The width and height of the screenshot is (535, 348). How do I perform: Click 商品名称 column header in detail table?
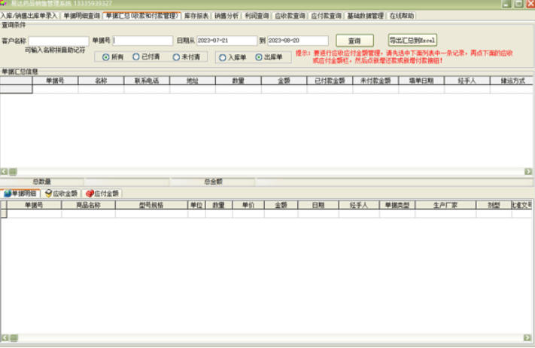pyautogui.click(x=88, y=205)
